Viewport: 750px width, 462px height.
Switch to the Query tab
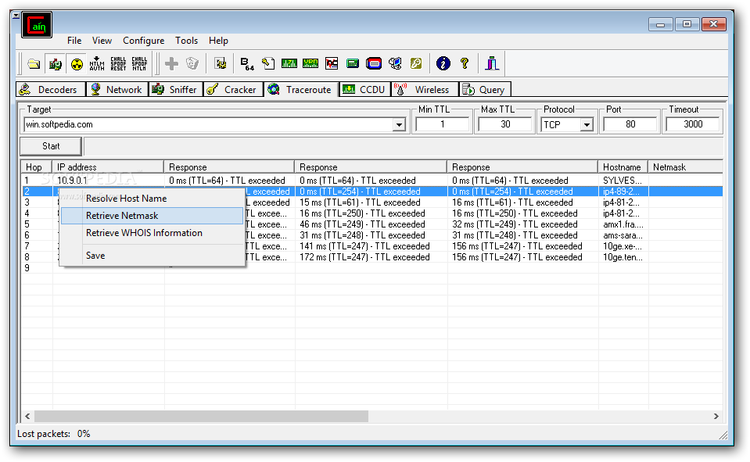(x=485, y=89)
